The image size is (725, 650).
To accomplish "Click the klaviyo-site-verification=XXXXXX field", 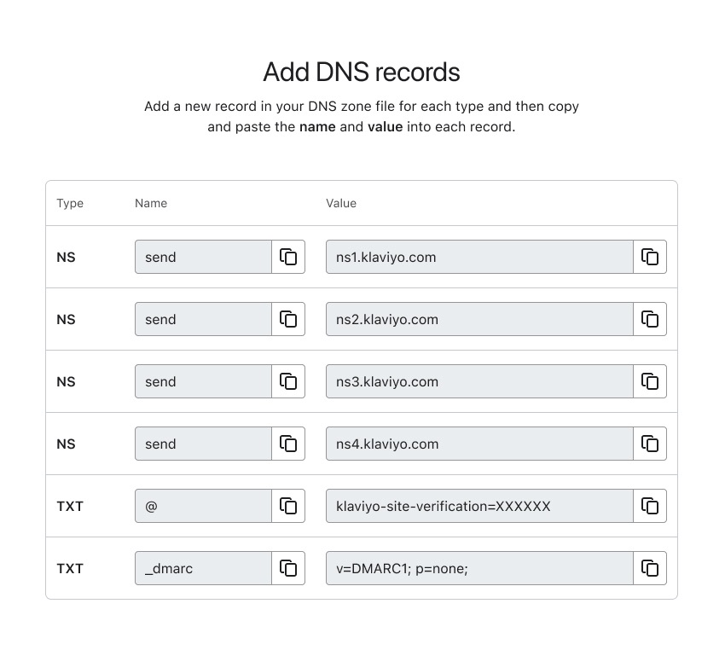I will [478, 506].
